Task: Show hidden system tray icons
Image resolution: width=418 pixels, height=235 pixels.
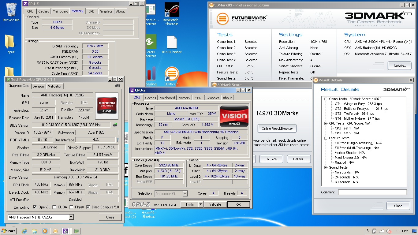Action: click(x=368, y=231)
